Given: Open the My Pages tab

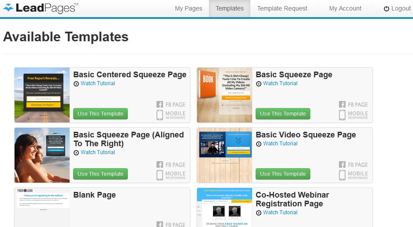Looking at the screenshot, I should pos(189,8).
